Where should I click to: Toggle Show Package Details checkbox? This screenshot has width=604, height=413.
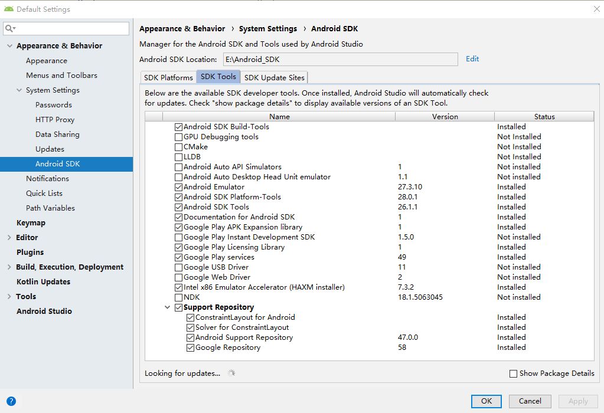(513, 373)
